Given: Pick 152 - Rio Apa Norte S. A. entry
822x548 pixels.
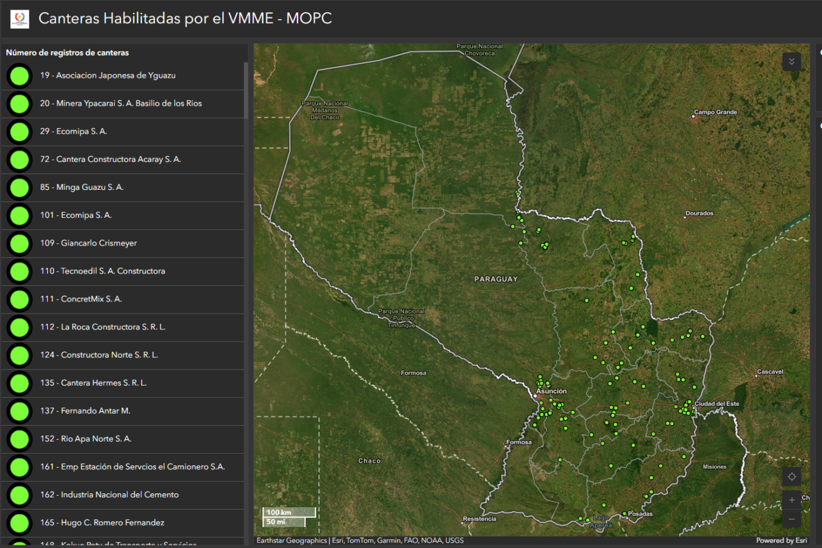Looking at the screenshot, I should (x=85, y=439).
